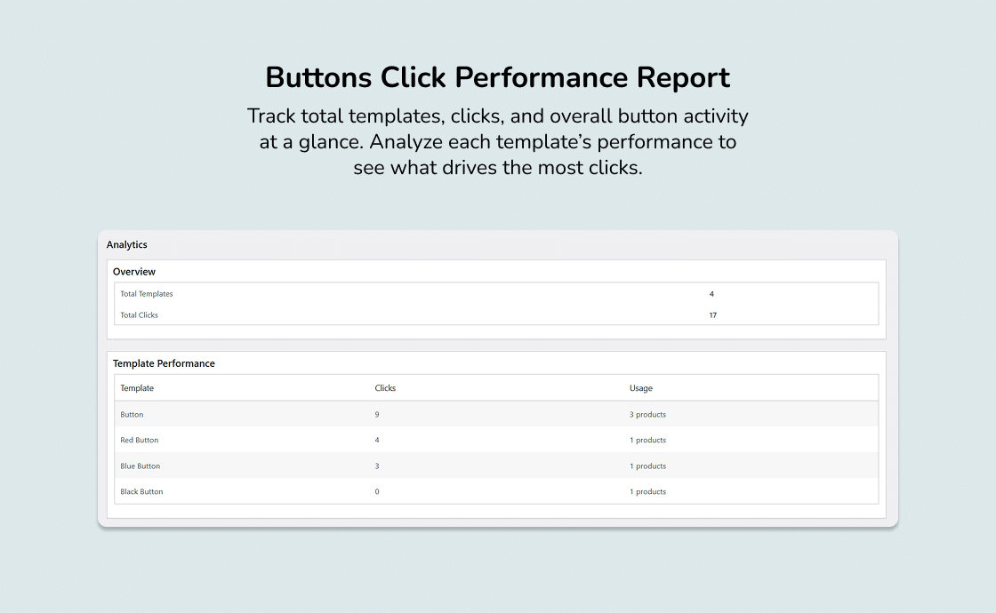The height and width of the screenshot is (613, 996).
Task: Select the Overview section title
Action: [x=134, y=272]
